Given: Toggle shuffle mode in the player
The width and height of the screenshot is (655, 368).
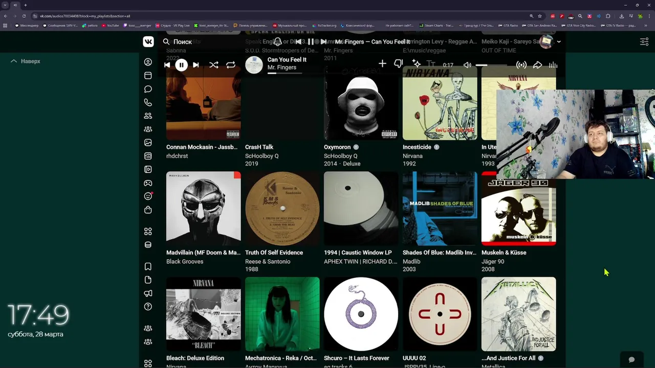Looking at the screenshot, I should [x=214, y=65].
